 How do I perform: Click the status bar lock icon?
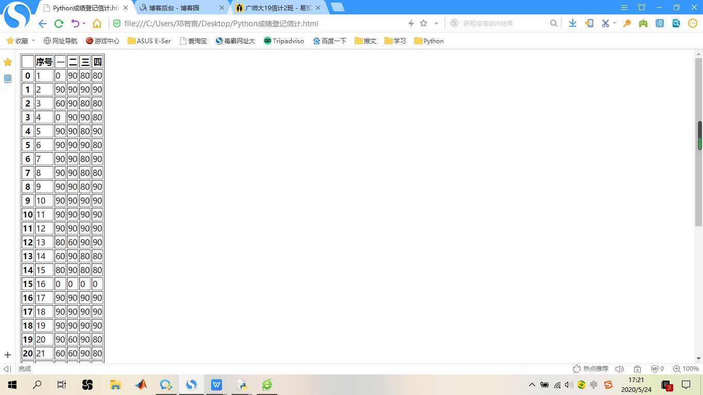637,369
